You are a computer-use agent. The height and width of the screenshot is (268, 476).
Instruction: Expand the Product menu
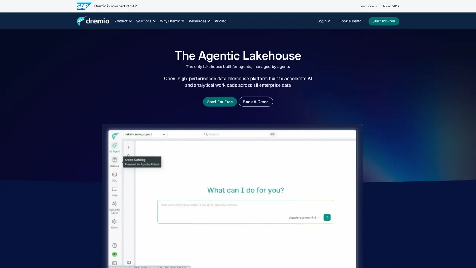click(123, 21)
